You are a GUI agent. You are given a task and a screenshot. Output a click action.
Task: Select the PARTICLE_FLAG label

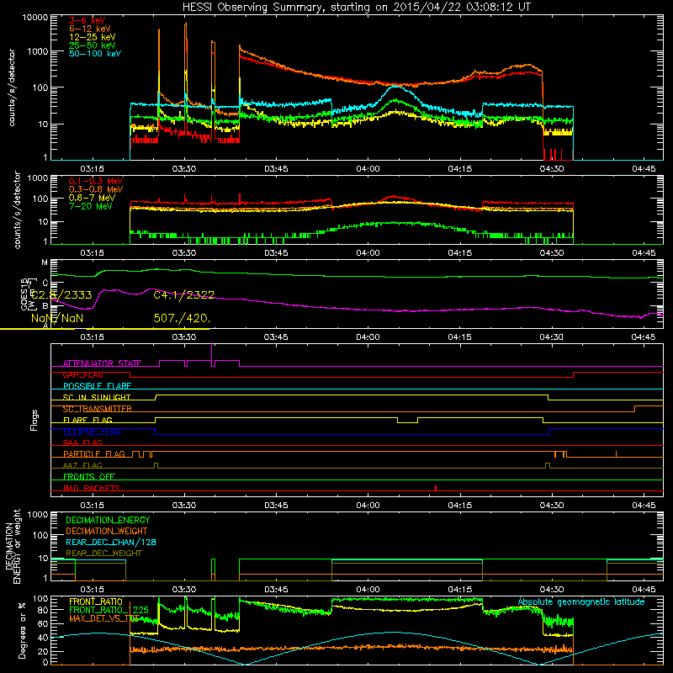click(94, 453)
